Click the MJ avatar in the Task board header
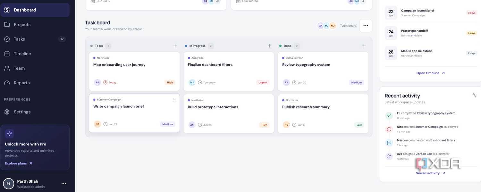The width and height of the screenshot is (481, 192). pos(326,26)
